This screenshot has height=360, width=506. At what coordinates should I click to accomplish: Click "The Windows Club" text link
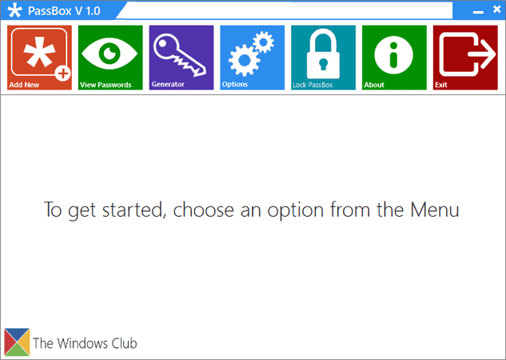86,343
